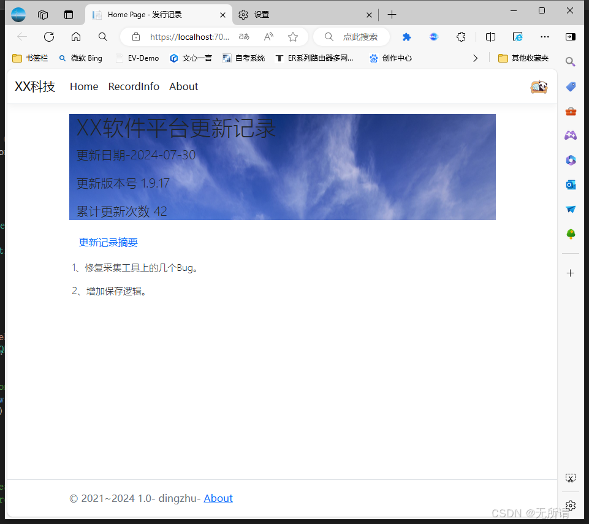Screen dimensions: 589x524
Task: Open the 创作中心 bookmark
Action: [390, 58]
